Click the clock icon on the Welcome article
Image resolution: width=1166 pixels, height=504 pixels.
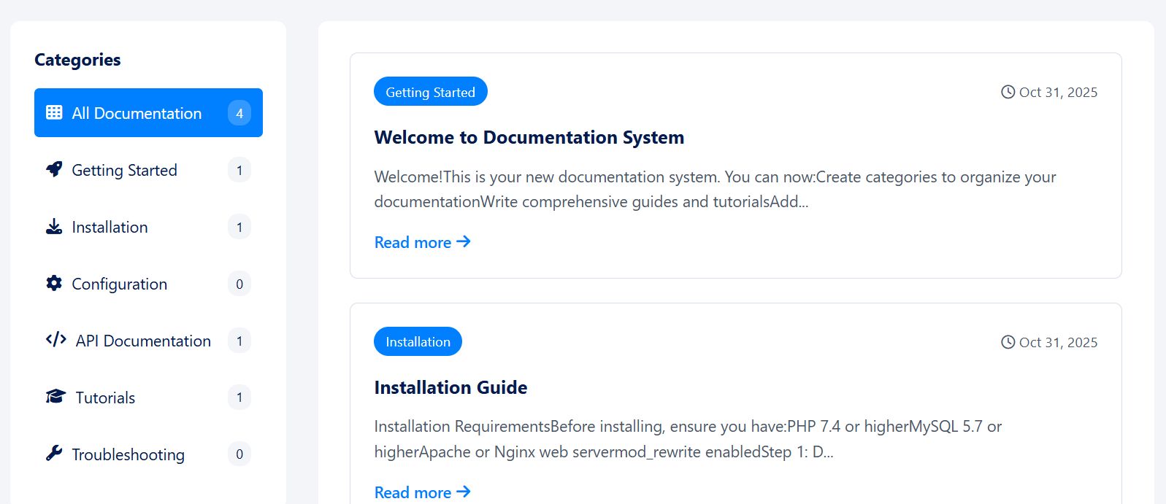[x=1008, y=92]
